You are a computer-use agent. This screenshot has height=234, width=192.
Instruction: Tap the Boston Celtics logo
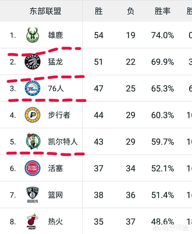tap(33, 141)
